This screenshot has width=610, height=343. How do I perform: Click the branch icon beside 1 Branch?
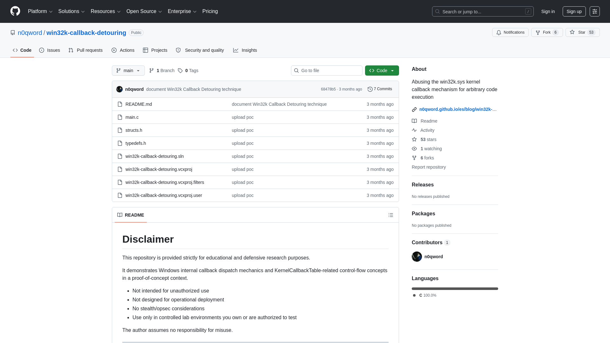pos(152,71)
